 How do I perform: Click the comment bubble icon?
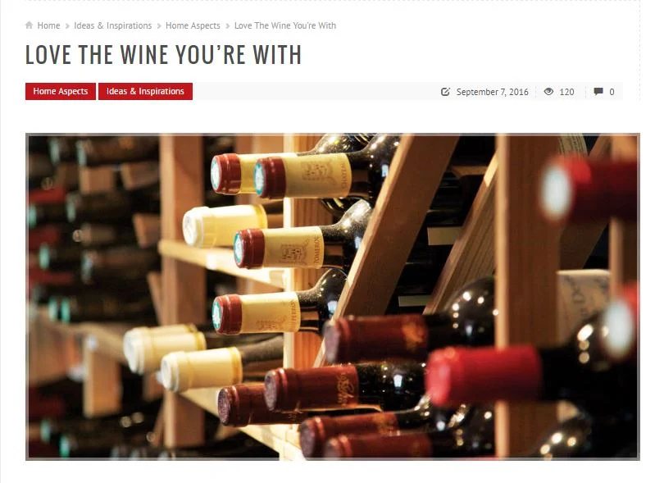[598, 92]
